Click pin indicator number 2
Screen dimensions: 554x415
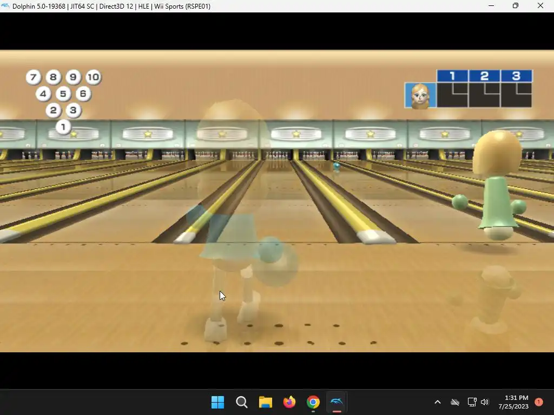(x=54, y=110)
